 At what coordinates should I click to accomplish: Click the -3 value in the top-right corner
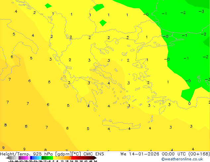coord(201,12)
